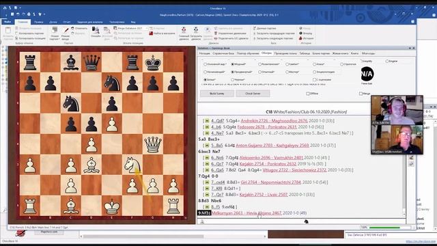This screenshot has width=437, height=246.
Task: Select the Engine radio button
Action: click(387, 61)
